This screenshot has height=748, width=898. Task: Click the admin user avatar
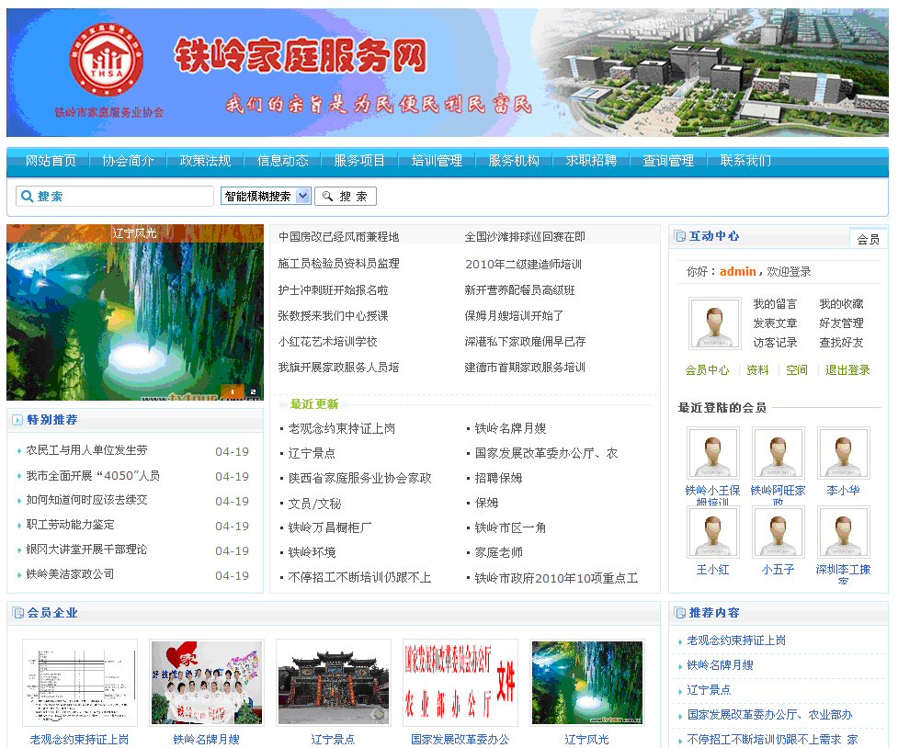[714, 323]
